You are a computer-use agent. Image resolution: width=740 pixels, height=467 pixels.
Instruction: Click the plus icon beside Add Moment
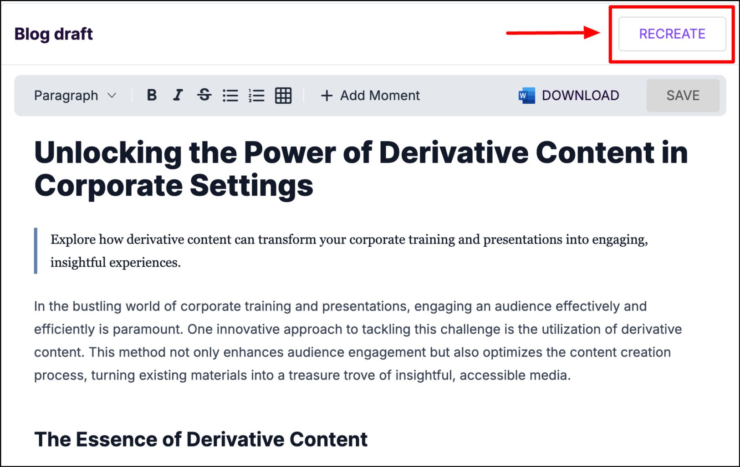(327, 96)
